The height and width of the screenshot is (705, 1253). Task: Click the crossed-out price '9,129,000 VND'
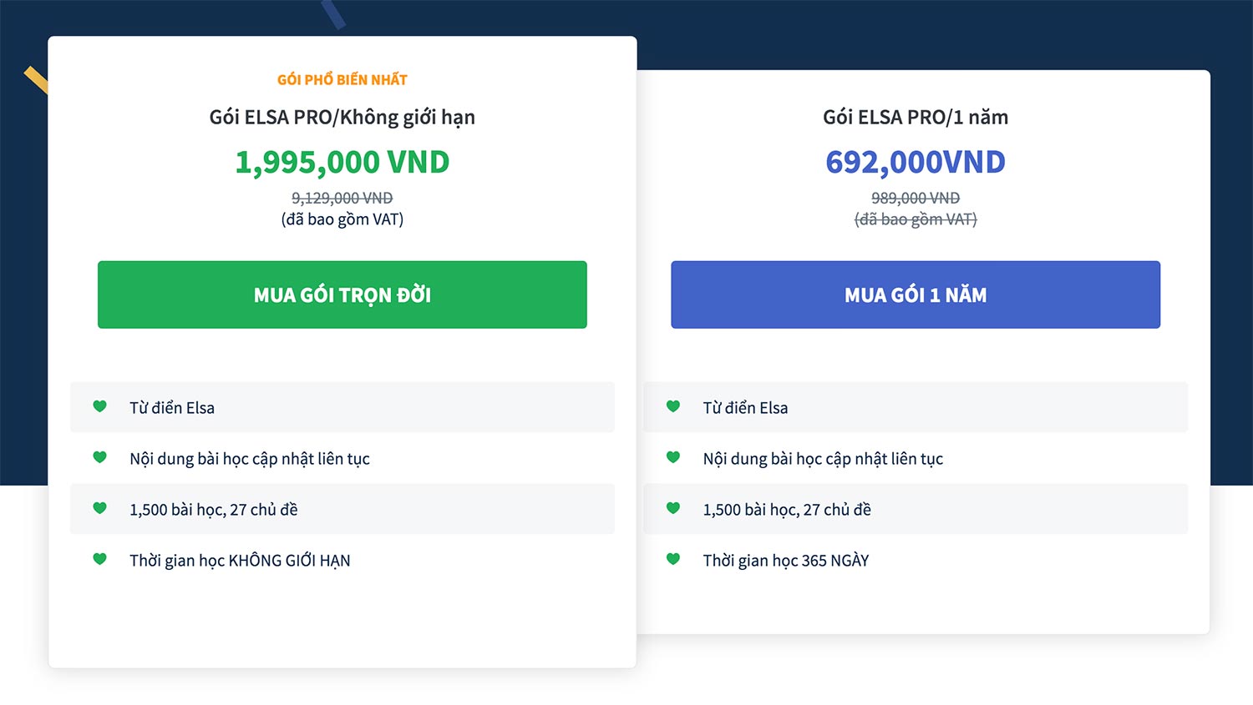[x=342, y=199]
